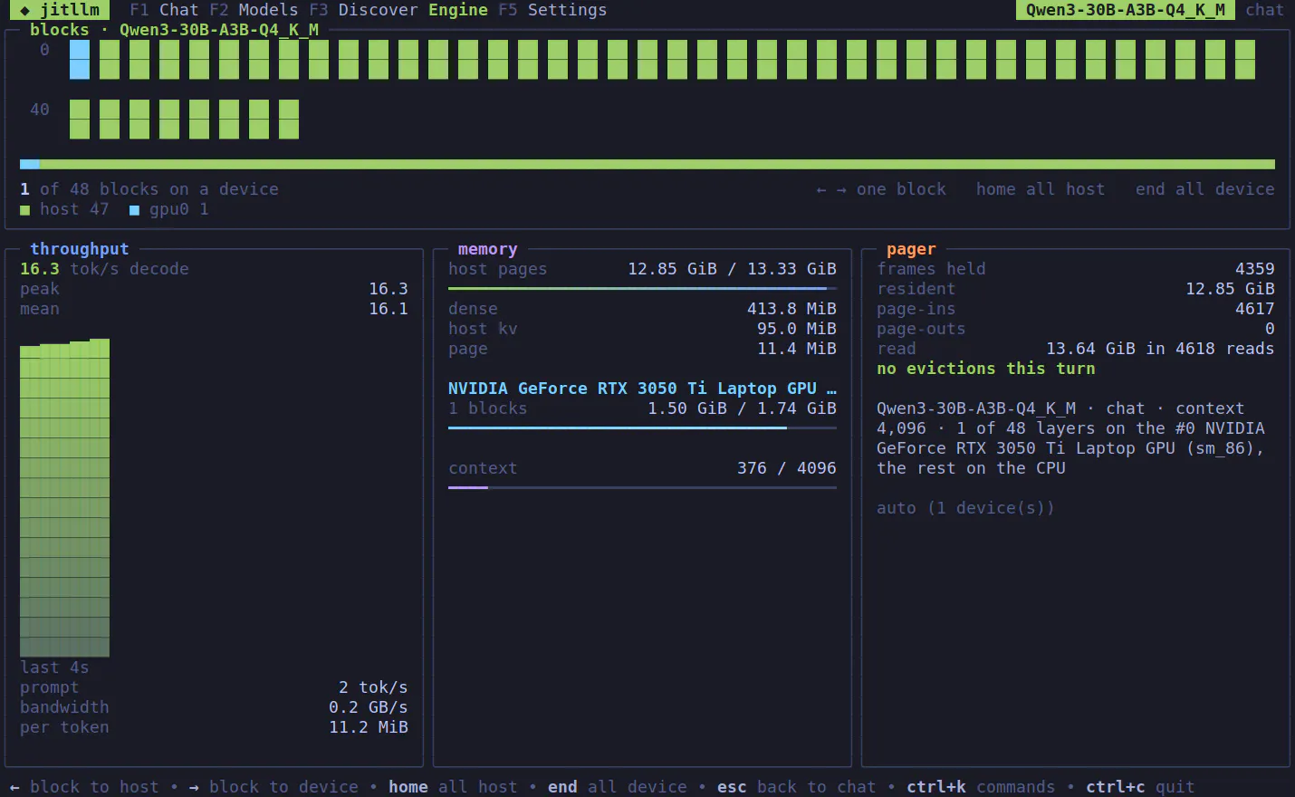Open the F3 Discover tab
Image resolution: width=1295 pixels, height=797 pixels.
click(x=363, y=10)
